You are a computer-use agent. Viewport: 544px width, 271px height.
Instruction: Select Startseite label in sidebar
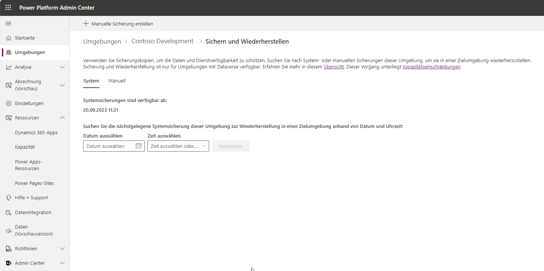click(x=25, y=38)
